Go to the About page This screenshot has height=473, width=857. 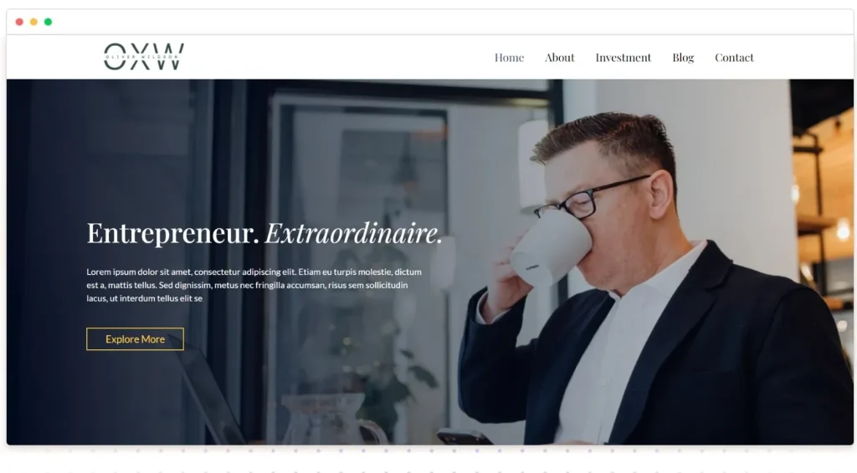[x=559, y=58]
